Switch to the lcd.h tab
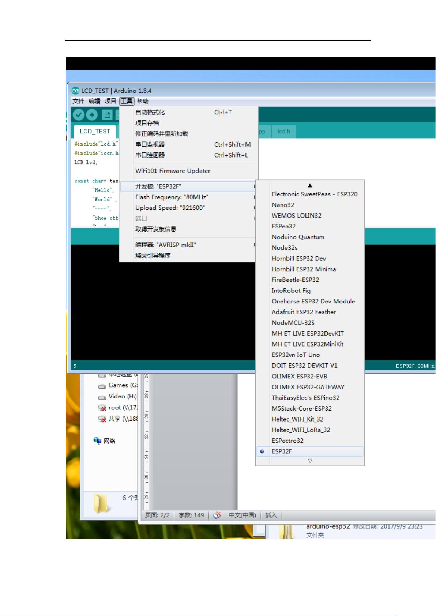The height and width of the screenshot is (616, 436). pos(283,131)
